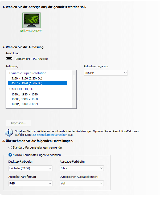Click the Dynamic Super Resolution group header
160x198 pixels.
[28, 73]
